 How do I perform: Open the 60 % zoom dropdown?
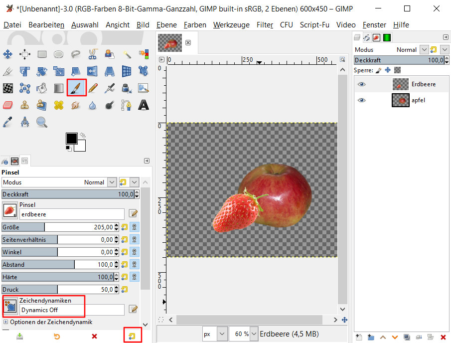(x=254, y=334)
